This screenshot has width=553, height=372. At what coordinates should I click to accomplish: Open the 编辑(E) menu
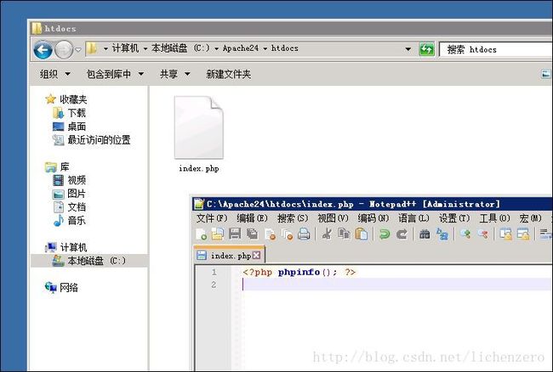click(252, 218)
